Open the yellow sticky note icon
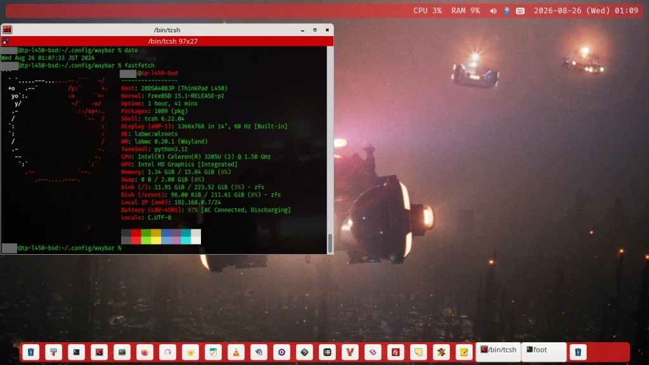The width and height of the screenshot is (649, 365). point(418,352)
